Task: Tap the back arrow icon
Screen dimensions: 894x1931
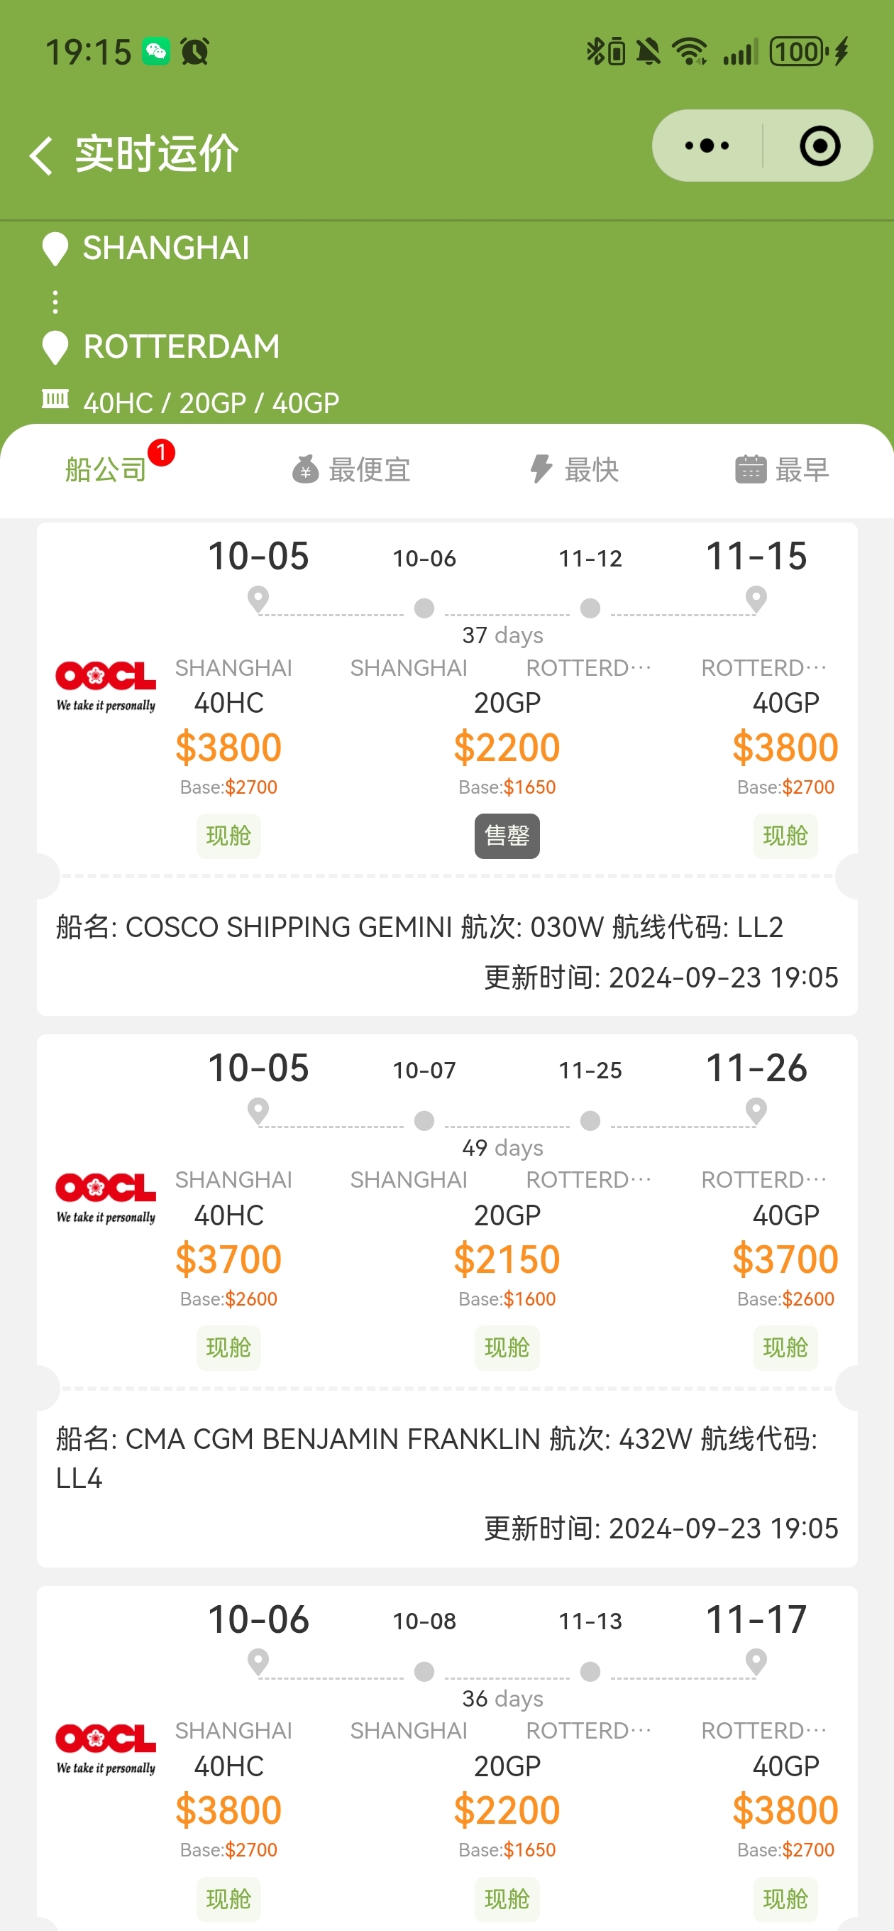Action: (x=40, y=155)
